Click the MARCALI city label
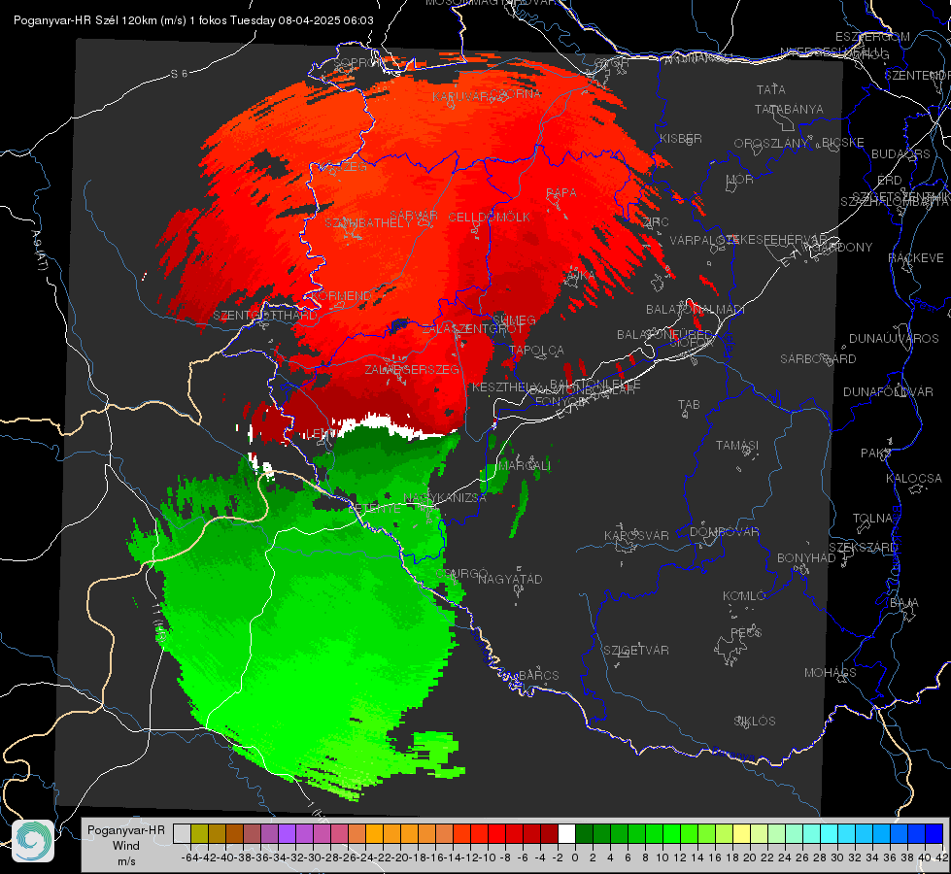 point(524,465)
